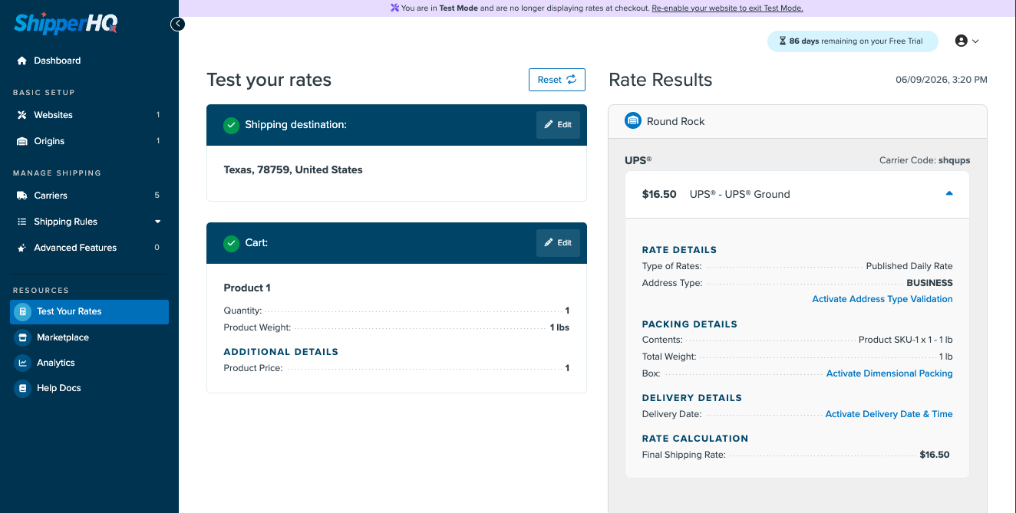Click the Published Daily Rate value
The image size is (1016, 513).
(909, 266)
